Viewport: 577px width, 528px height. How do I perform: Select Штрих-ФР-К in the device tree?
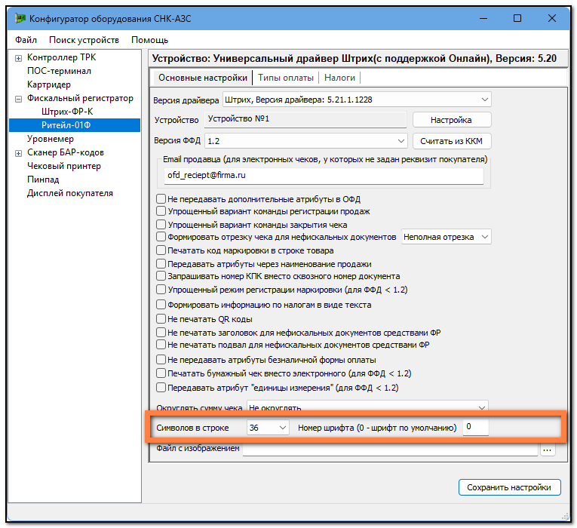[x=67, y=112]
